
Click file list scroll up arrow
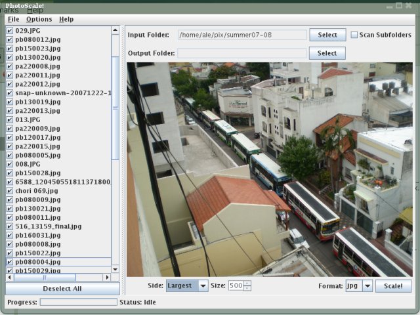point(115,30)
